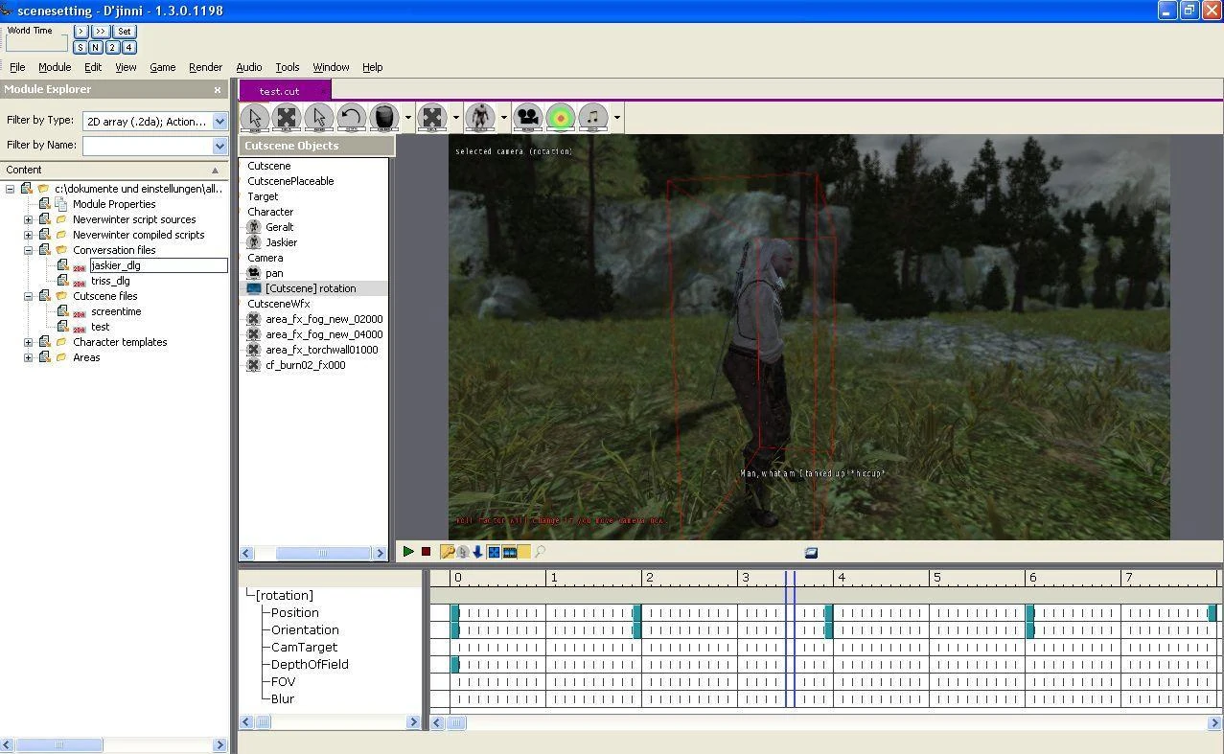The width and height of the screenshot is (1224, 754).
Task: Open dropdown arrow beside character tool
Action: (x=504, y=118)
